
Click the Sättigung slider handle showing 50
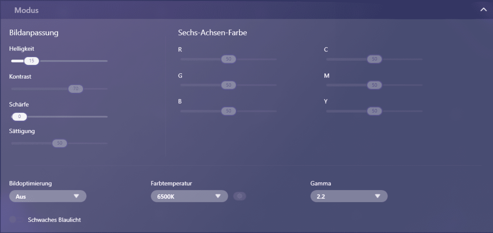[x=60, y=143]
